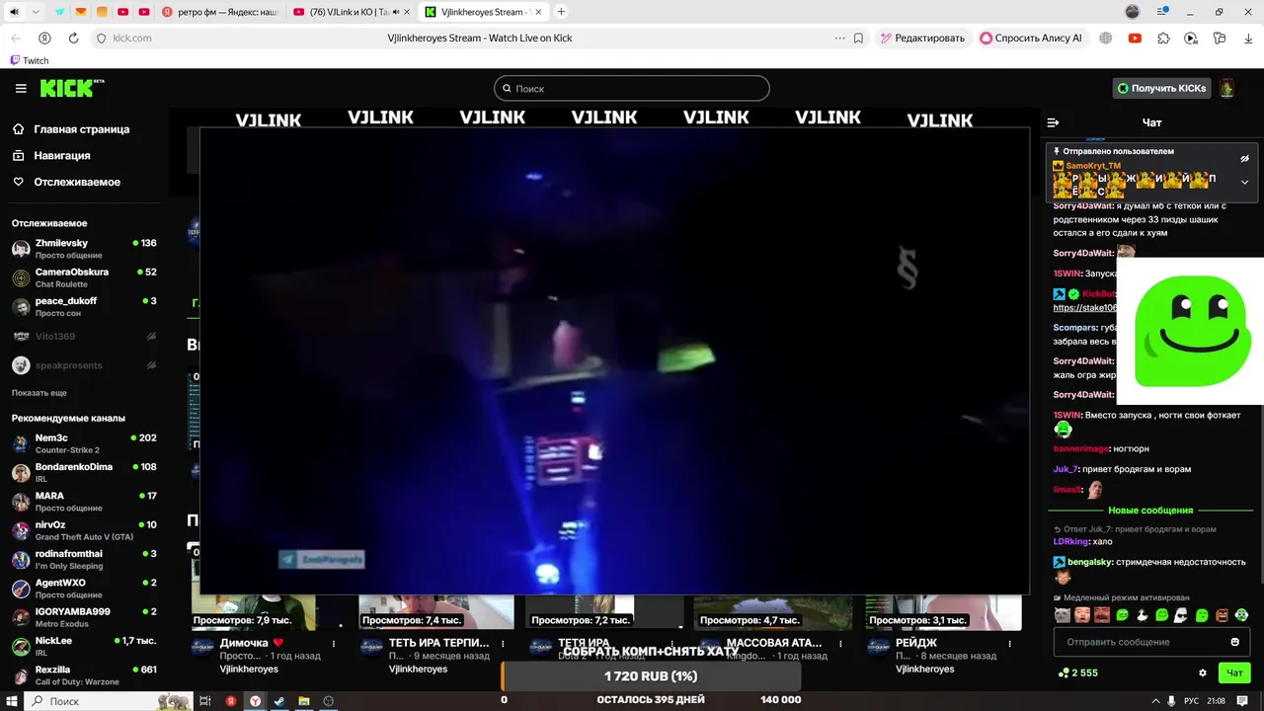Image resolution: width=1264 pixels, height=711 pixels.
Task: Insert the white duck emote
Action: coord(1143,615)
